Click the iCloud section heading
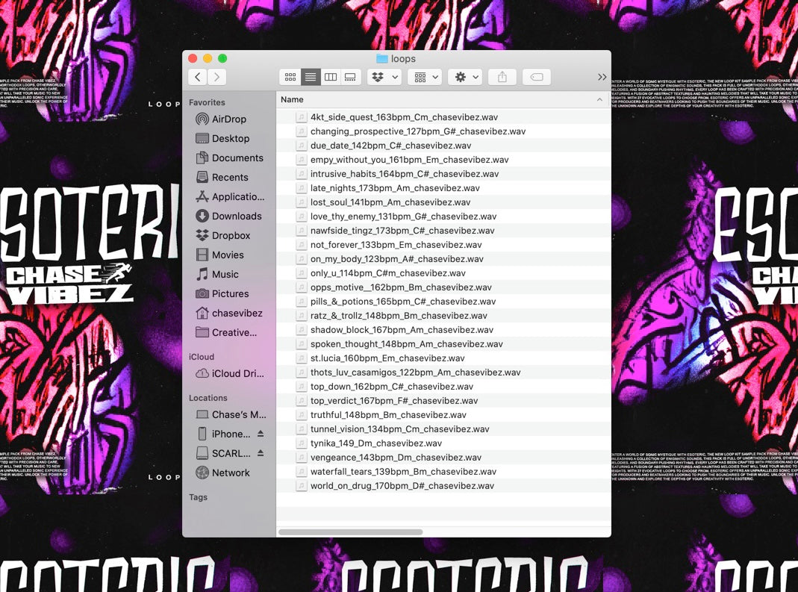The image size is (798, 592). 202,357
